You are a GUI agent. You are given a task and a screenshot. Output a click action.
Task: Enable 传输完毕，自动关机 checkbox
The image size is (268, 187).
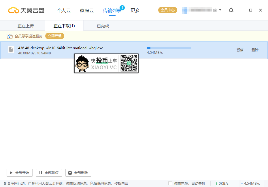[x=170, y=183]
